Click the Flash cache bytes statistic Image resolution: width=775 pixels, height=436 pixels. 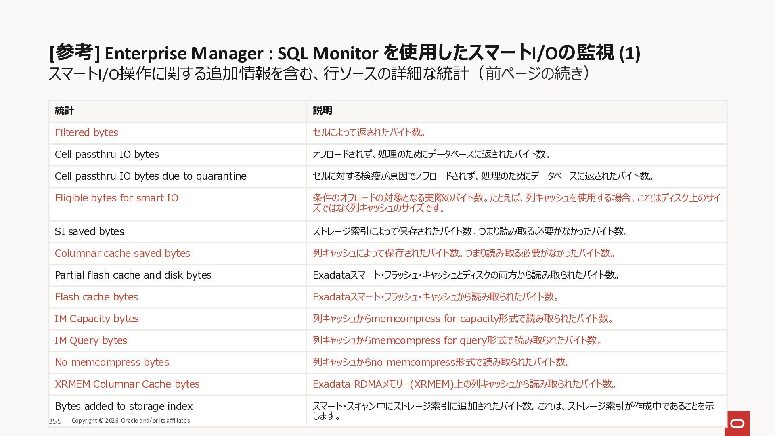(x=96, y=297)
